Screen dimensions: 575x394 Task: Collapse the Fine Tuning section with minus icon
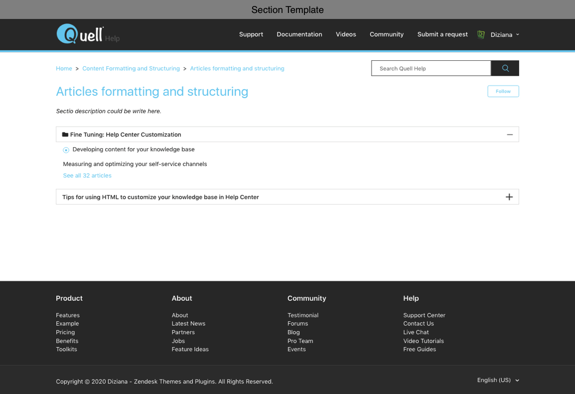tap(509, 135)
